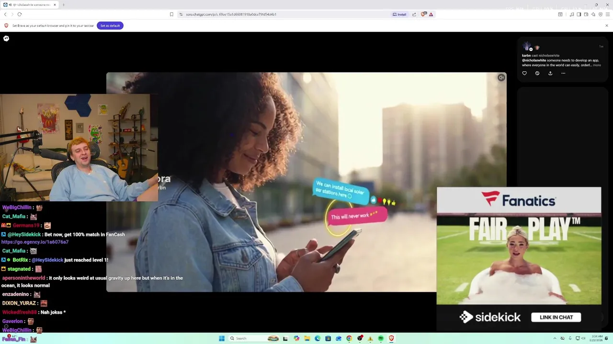Screen dimensions: 613x344
Task: Open Sora home logo icon
Action: pos(6,38)
